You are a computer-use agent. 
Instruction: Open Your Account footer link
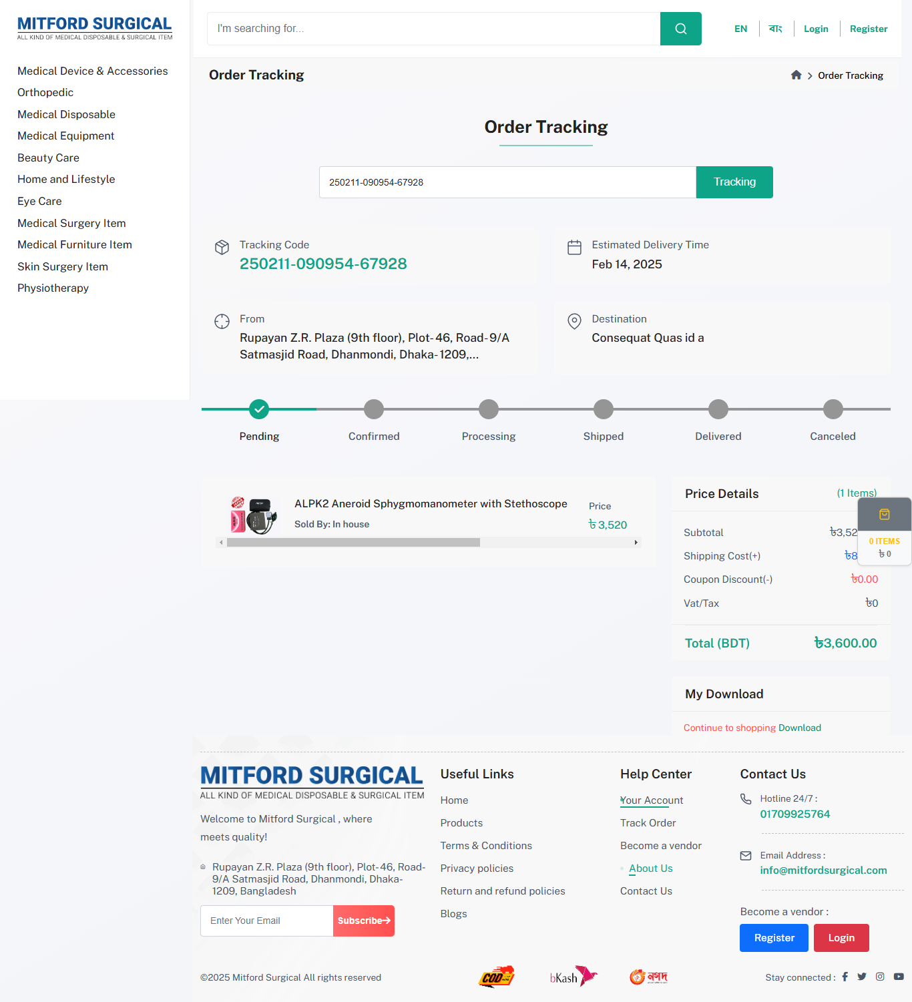point(652,800)
